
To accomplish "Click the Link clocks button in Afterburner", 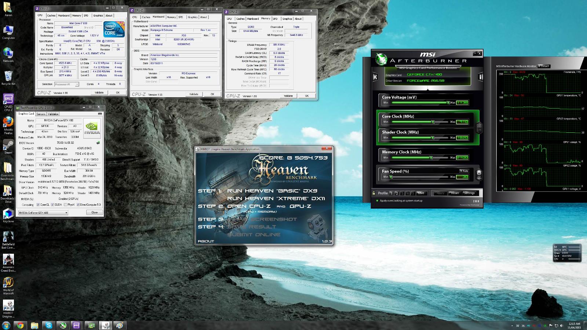I will (x=479, y=128).
